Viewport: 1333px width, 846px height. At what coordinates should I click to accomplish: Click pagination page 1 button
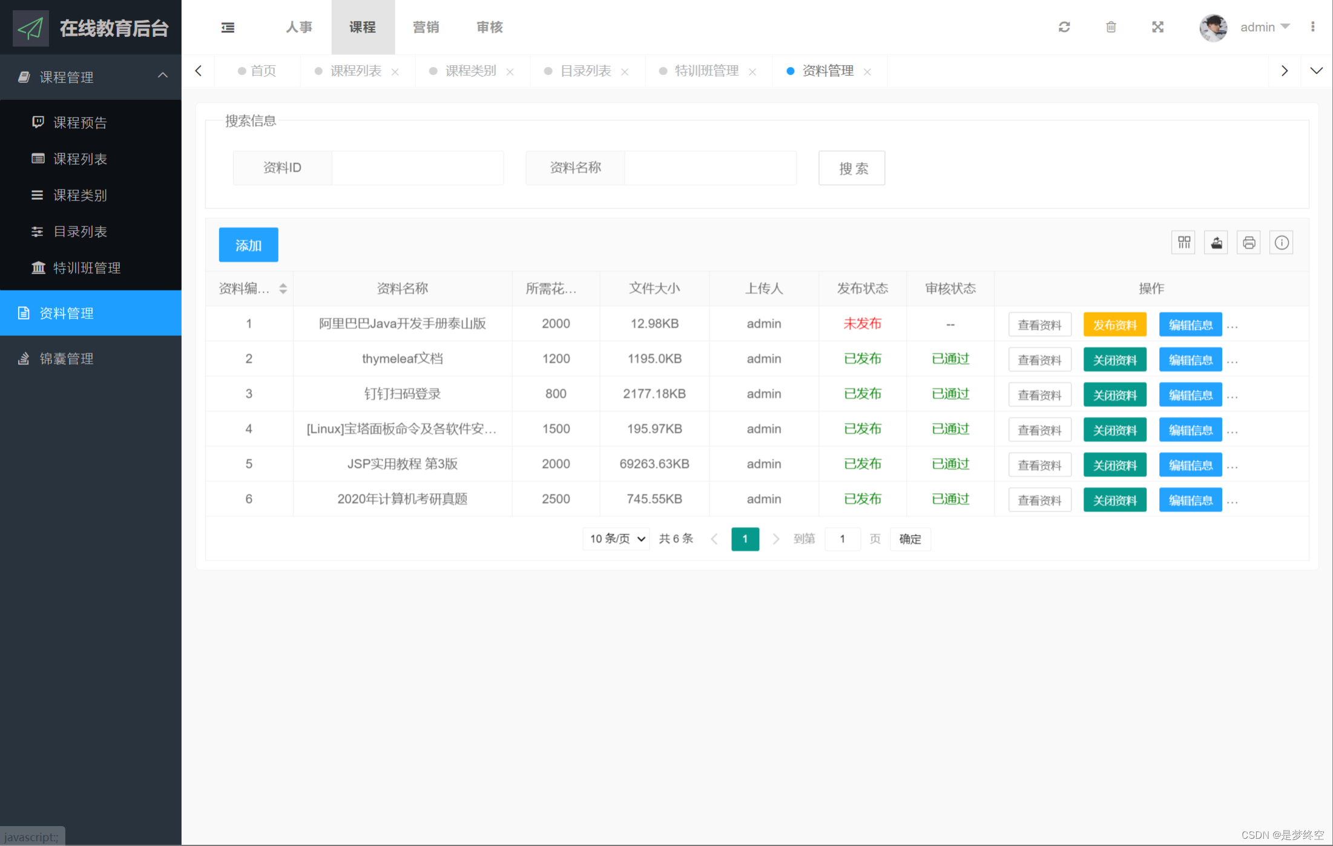[x=745, y=539]
